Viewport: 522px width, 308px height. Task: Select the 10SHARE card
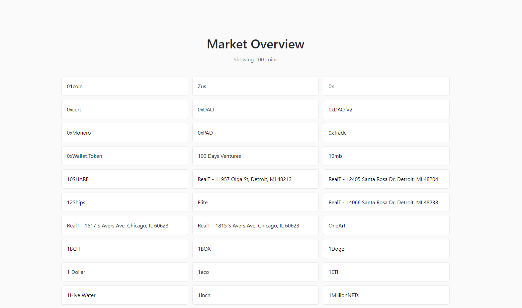click(x=125, y=179)
